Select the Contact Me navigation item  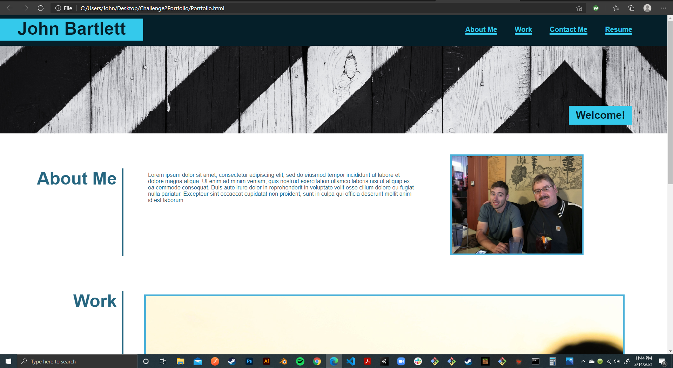tap(568, 29)
